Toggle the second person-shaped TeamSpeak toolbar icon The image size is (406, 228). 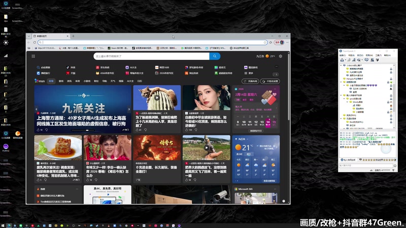tap(354, 60)
